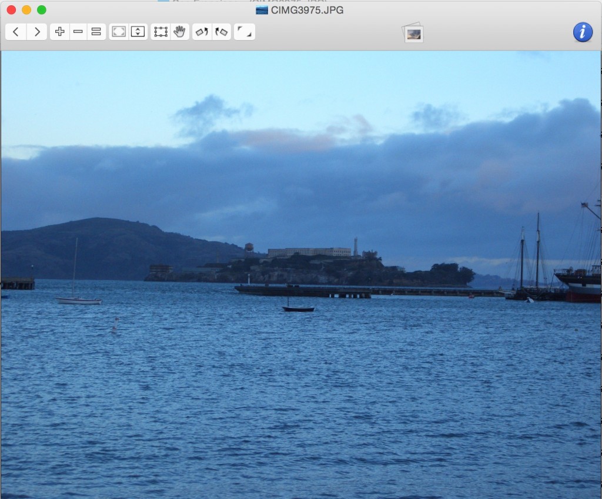
Task: Go to the previous image
Action: click(x=16, y=32)
